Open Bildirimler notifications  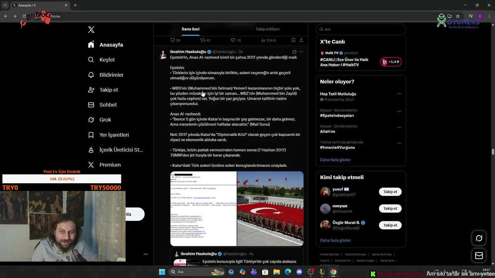(x=106, y=75)
